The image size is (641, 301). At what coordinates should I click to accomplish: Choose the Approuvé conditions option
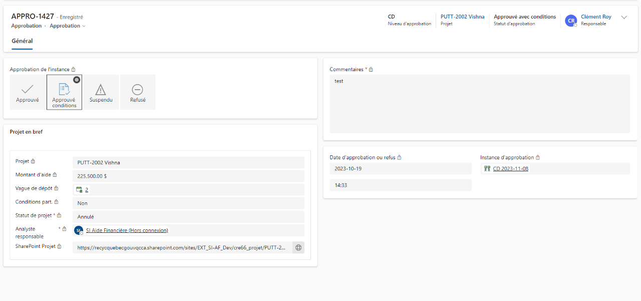click(64, 92)
